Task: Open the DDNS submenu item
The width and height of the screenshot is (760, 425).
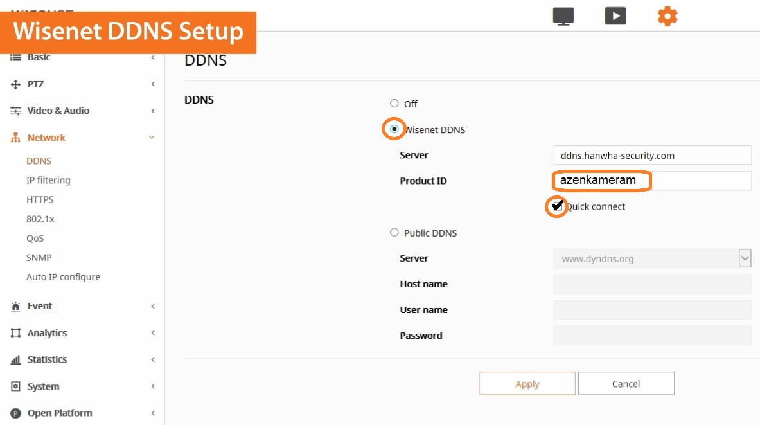Action: pyautogui.click(x=39, y=161)
